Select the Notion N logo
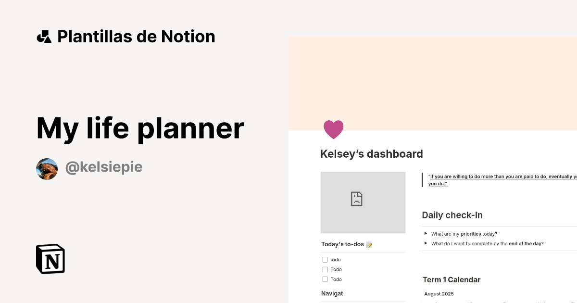Image resolution: width=577 pixels, height=303 pixels. [x=50, y=259]
